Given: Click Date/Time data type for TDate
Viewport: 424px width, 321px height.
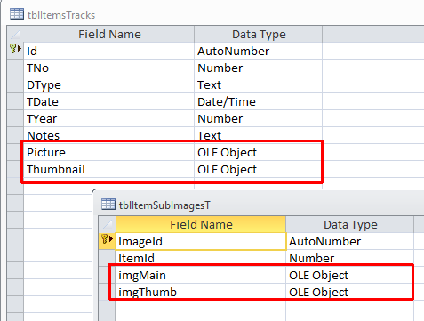Looking at the screenshot, I should 259,101.
